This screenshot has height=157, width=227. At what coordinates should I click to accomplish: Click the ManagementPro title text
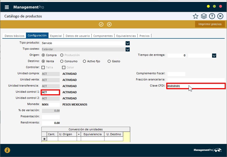[x=29, y=7]
